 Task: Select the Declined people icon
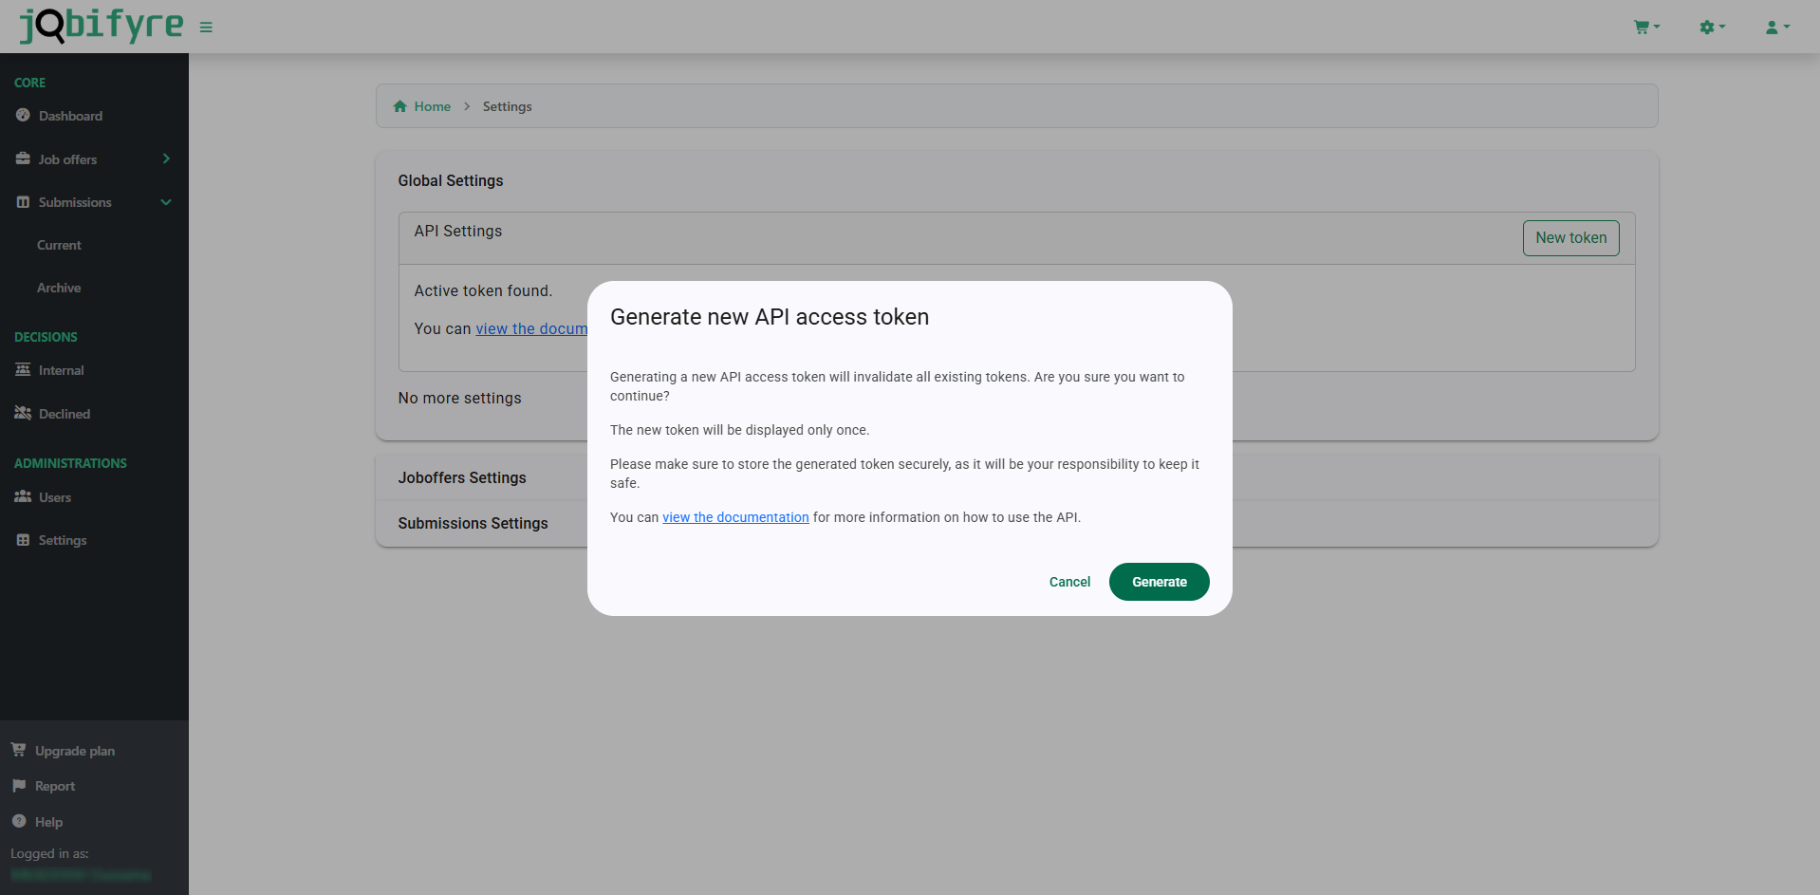click(x=23, y=414)
